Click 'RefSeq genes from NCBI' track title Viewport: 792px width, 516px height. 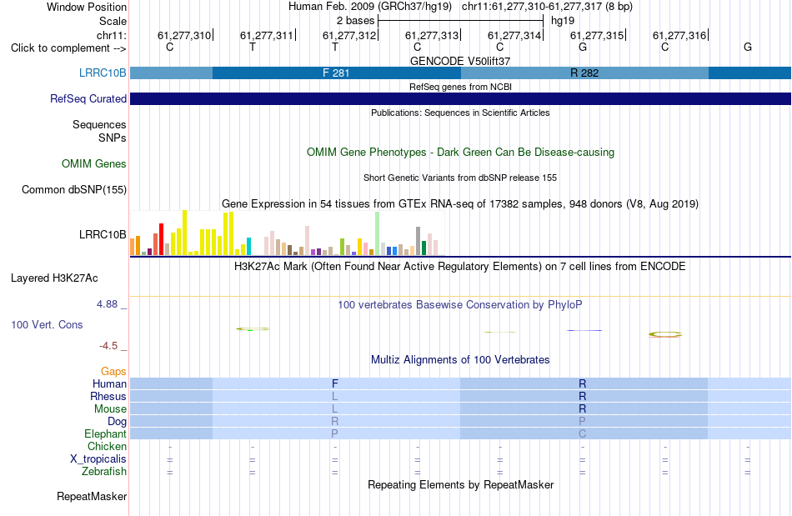(460, 87)
